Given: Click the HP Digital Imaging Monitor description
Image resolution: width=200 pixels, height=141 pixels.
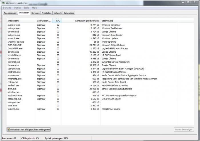Looking at the screenshot, I should [x=114, y=72].
